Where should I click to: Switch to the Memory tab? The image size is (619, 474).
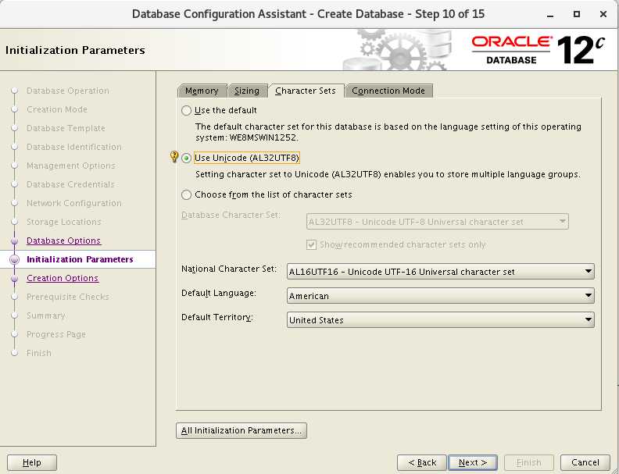(x=202, y=91)
